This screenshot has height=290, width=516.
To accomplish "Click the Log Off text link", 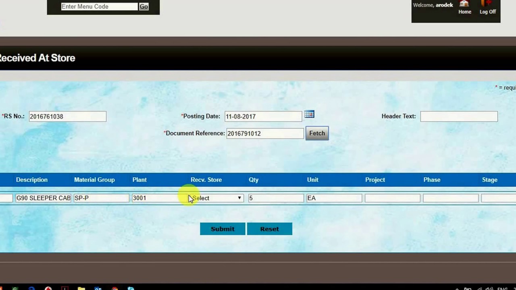I will coord(488,12).
